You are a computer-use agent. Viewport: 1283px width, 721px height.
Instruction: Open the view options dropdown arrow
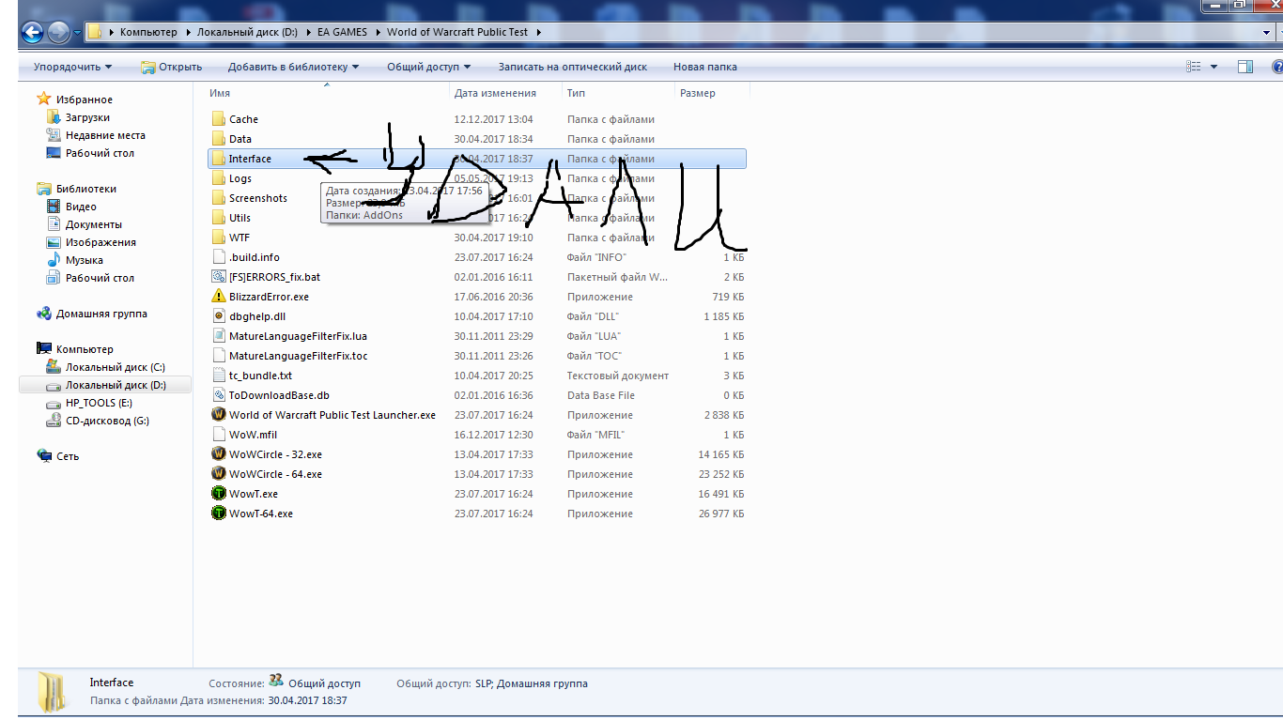pyautogui.click(x=1213, y=67)
